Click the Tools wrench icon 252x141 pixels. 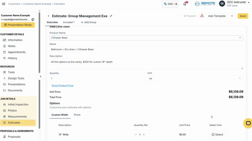click(5, 72)
